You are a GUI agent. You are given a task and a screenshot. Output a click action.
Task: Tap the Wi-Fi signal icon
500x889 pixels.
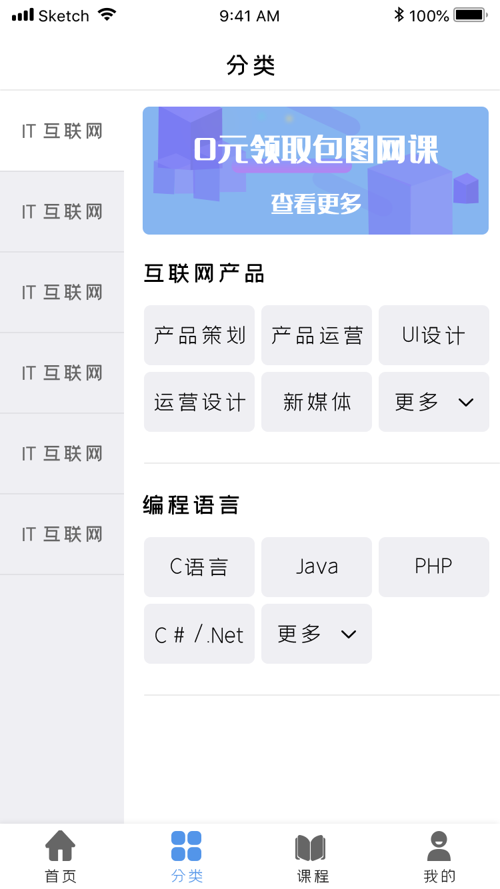pos(106,15)
